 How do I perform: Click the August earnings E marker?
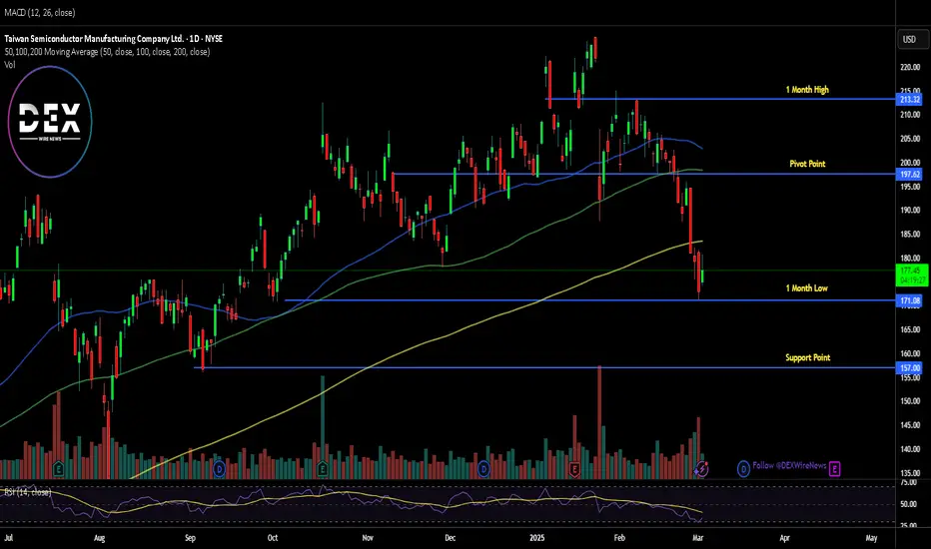58,469
